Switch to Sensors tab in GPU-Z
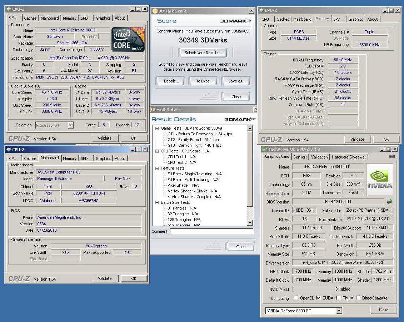Screen dimensions: 404x322 pyautogui.click(x=300, y=157)
